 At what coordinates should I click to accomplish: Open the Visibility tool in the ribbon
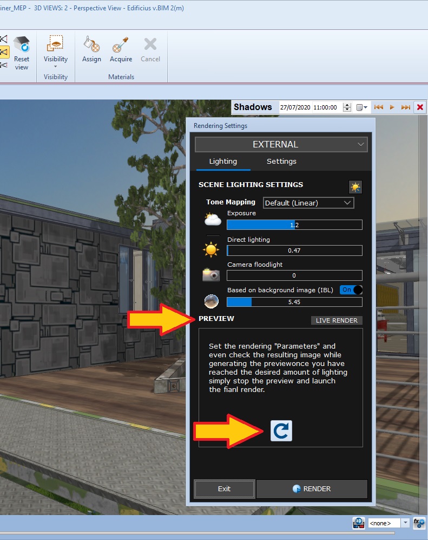pyautogui.click(x=55, y=52)
